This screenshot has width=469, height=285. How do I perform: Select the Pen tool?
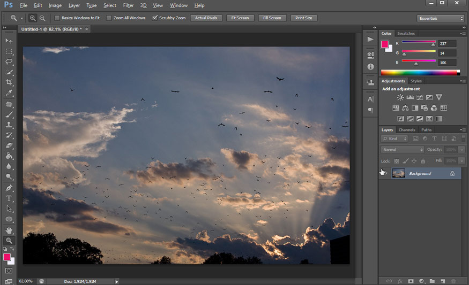(9, 188)
